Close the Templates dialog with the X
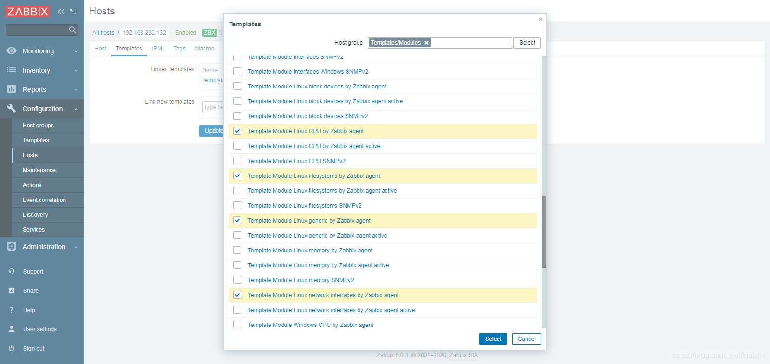 coord(541,19)
